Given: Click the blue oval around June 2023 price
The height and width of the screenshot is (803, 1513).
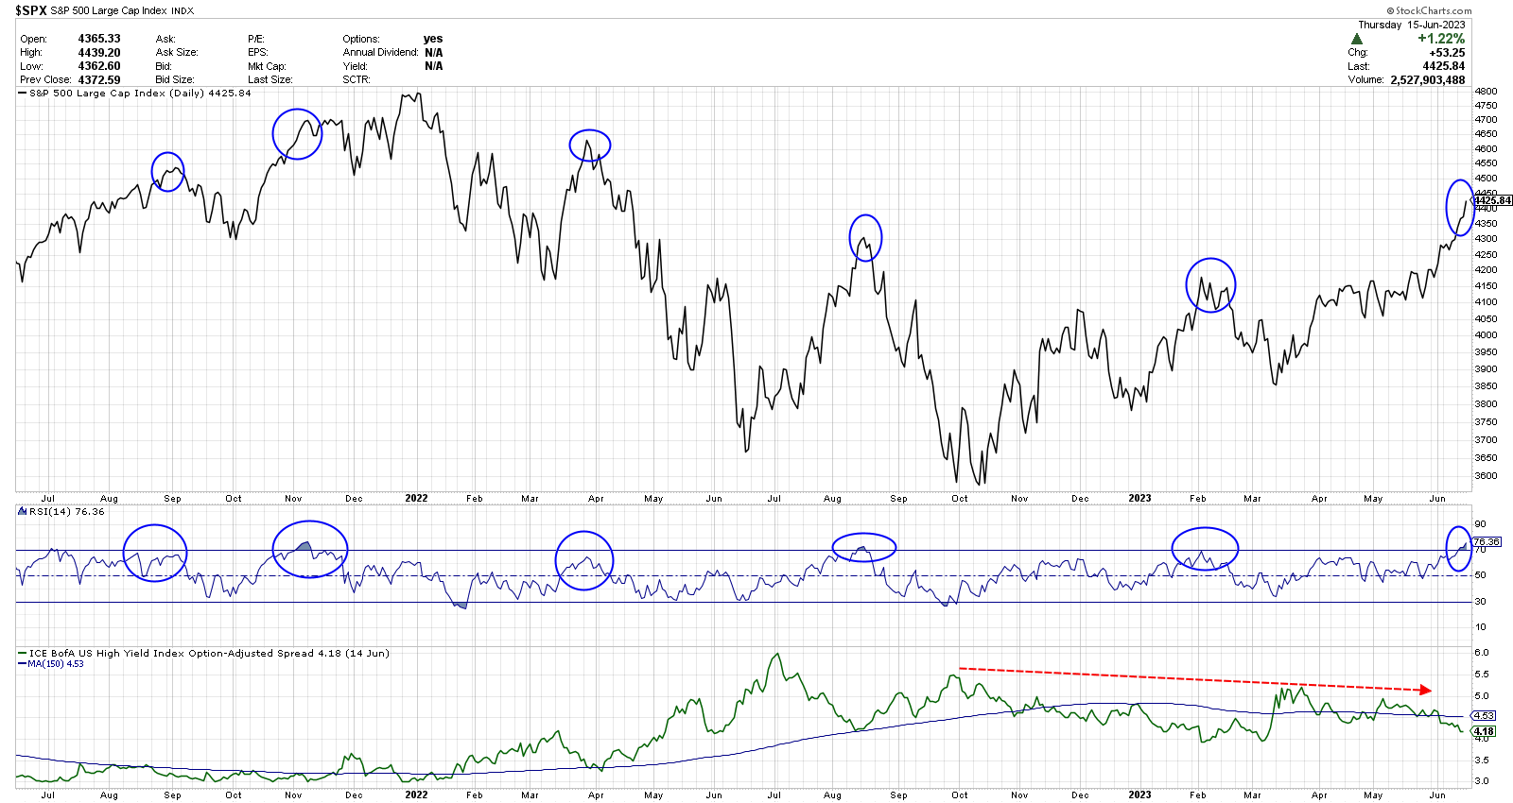Looking at the screenshot, I should coord(1460,208).
